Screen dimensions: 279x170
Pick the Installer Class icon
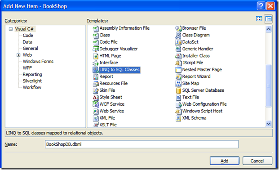point(178,56)
